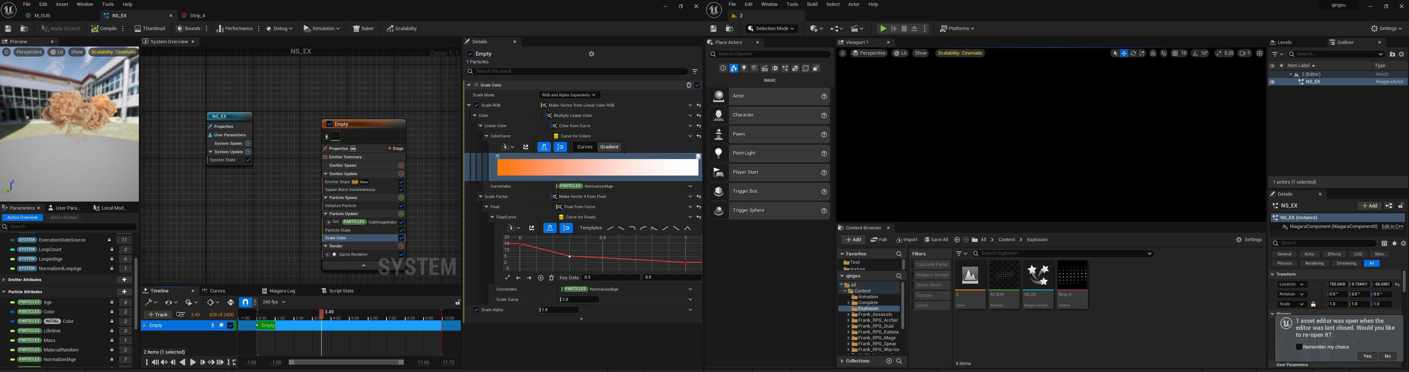
Task: Toggle the System State module checkbox
Action: pos(248,161)
